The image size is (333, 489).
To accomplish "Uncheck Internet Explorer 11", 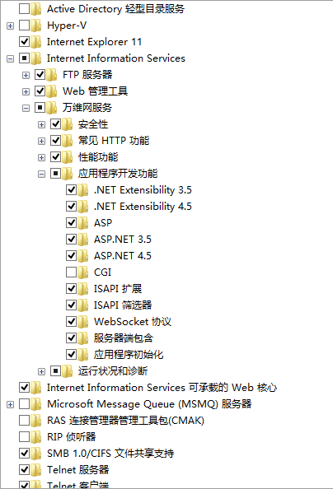I will coord(25,41).
